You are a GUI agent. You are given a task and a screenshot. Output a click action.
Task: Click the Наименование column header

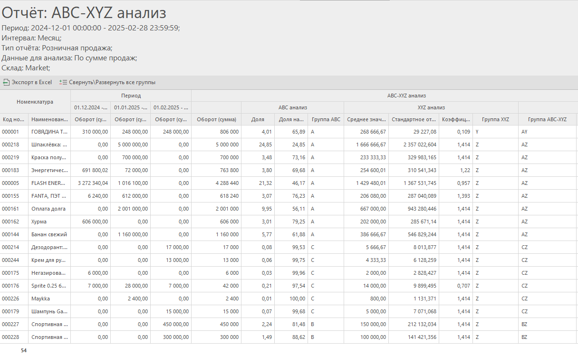(49, 119)
